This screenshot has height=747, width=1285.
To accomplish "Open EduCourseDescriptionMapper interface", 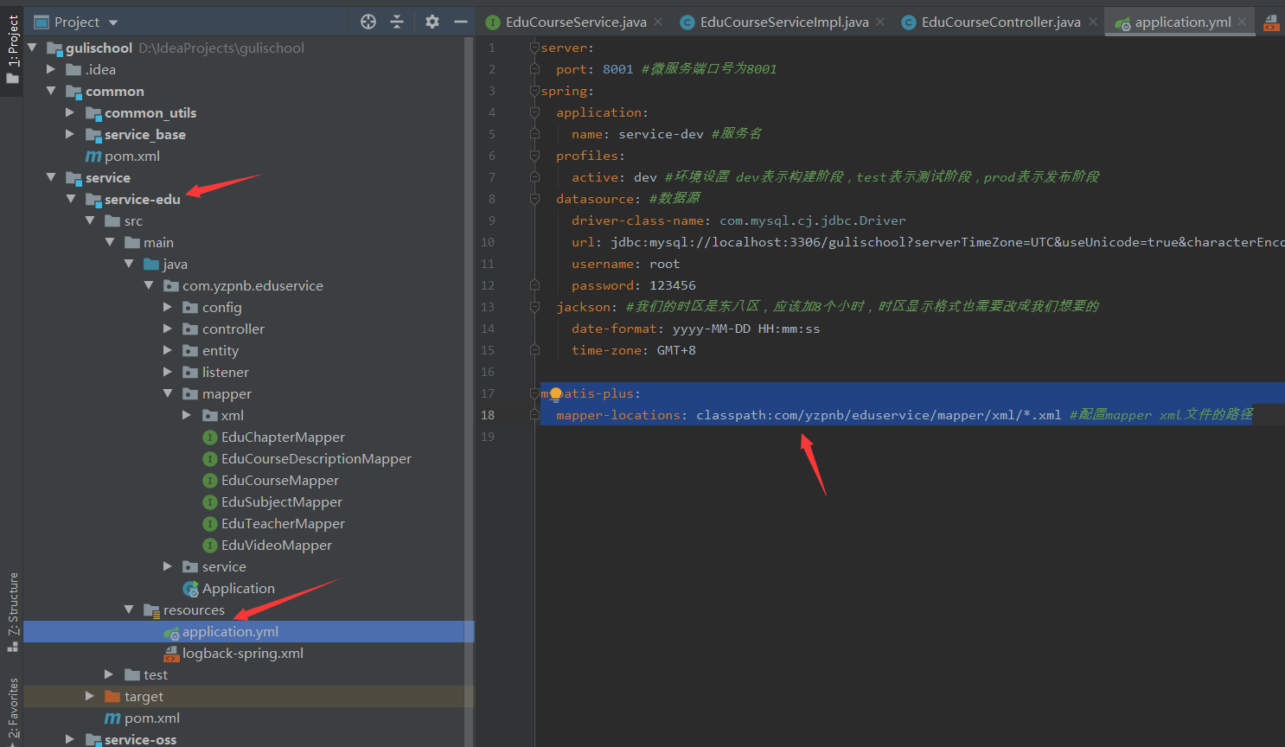I will pos(307,458).
